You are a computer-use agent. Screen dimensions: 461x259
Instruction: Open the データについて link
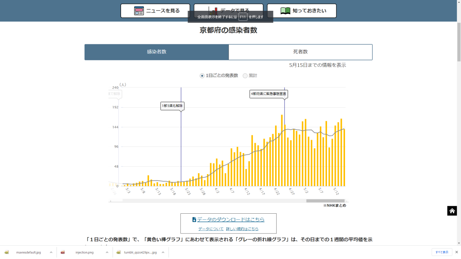tap(211, 229)
